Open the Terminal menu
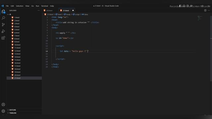 click(45, 6)
